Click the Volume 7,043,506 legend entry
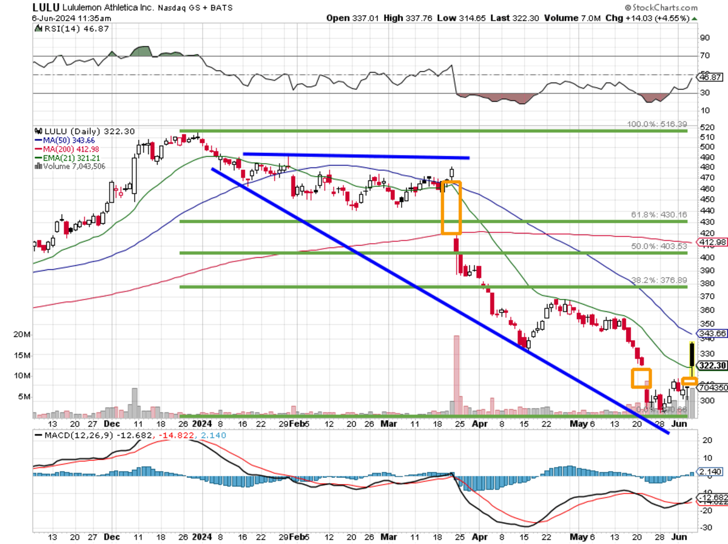This screenshot has width=728, height=544. pyautogui.click(x=70, y=166)
